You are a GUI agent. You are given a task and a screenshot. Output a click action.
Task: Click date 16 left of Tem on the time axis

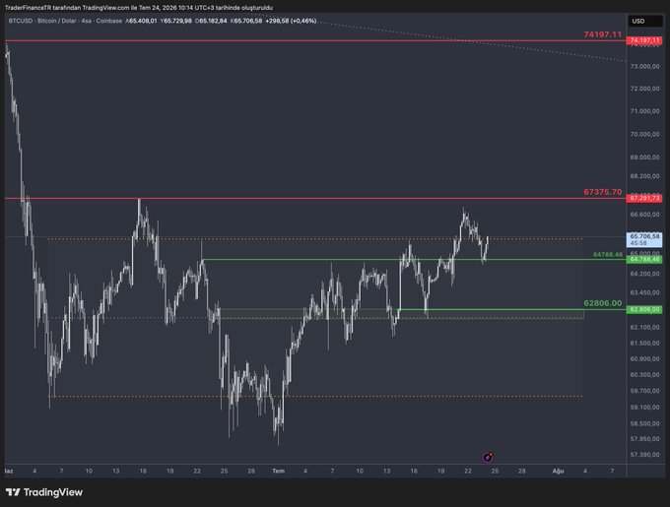point(143,472)
